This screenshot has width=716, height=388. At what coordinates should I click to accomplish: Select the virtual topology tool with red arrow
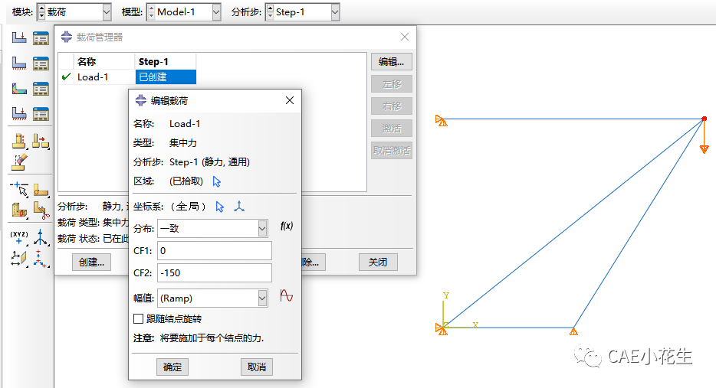pos(41,141)
